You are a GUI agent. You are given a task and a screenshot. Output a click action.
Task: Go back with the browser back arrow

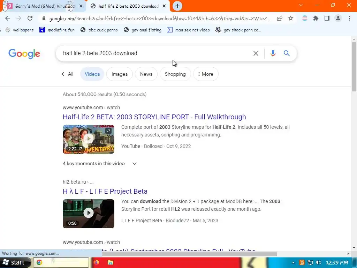(x=8, y=18)
